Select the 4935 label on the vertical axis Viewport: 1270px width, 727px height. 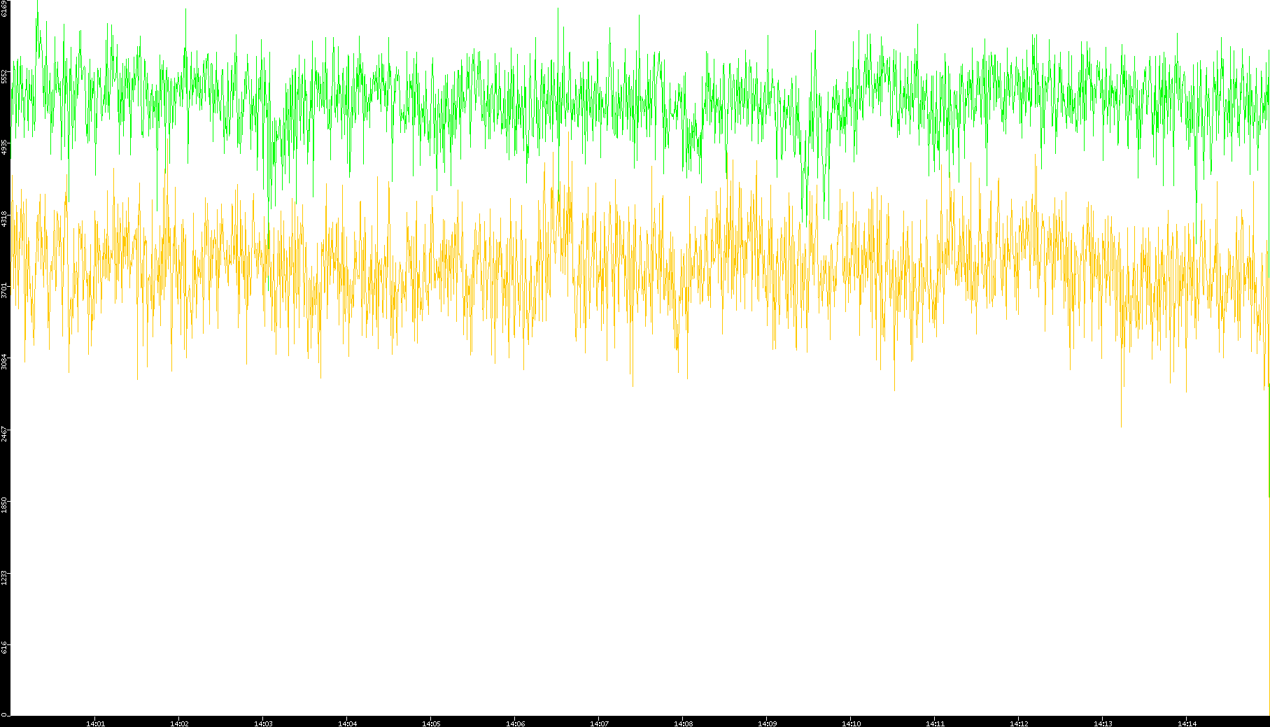5,147
